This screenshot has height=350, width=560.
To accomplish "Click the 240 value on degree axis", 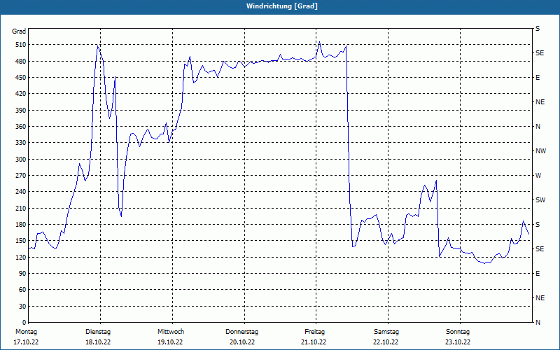I will coord(20,192).
